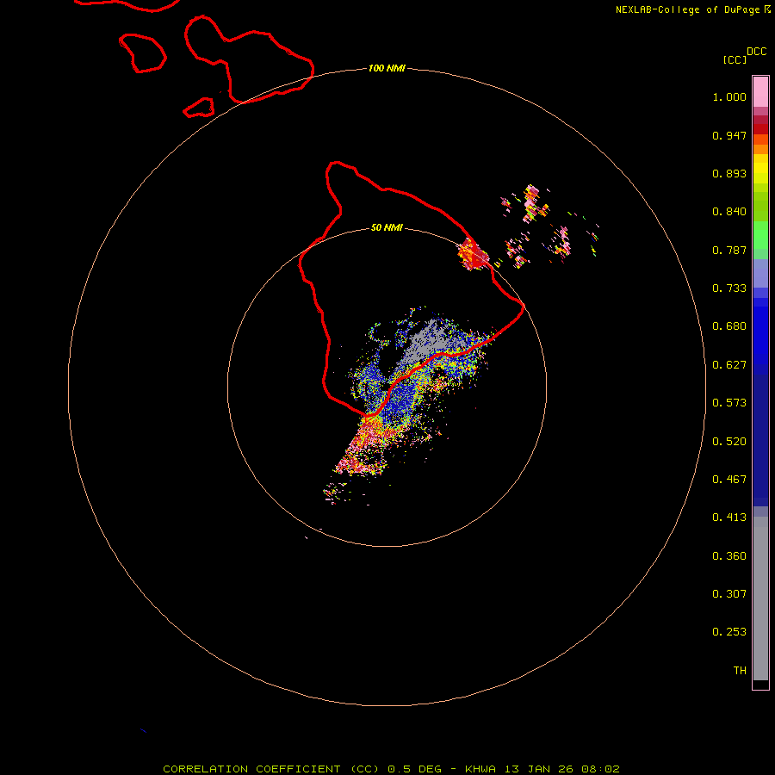Pick the light pink top color bar segment

760,92
